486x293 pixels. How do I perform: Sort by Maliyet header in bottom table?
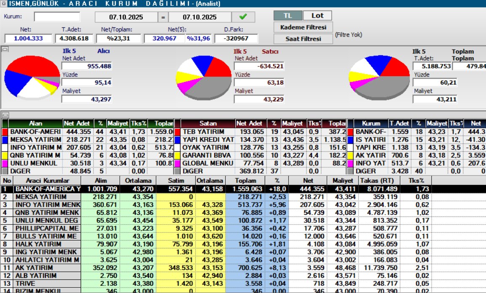343,181
